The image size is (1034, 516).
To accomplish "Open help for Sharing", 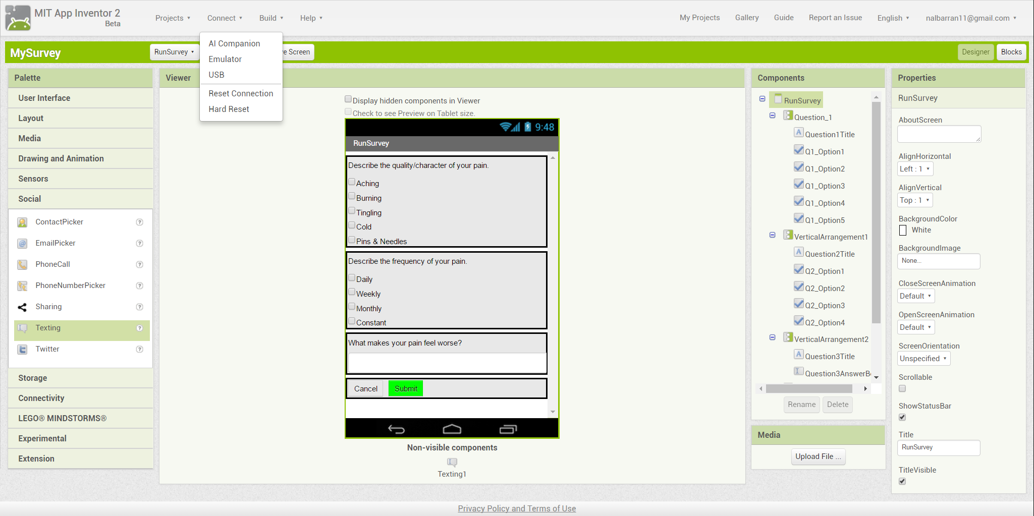I will [x=140, y=307].
